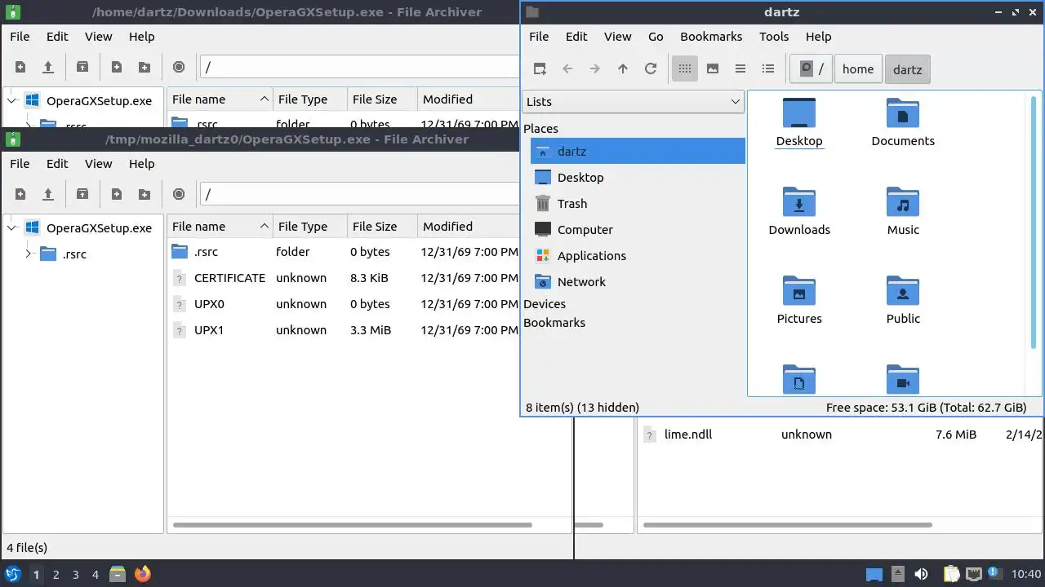Click the volume speaker tray icon
This screenshot has width=1045, height=587.
point(921,574)
